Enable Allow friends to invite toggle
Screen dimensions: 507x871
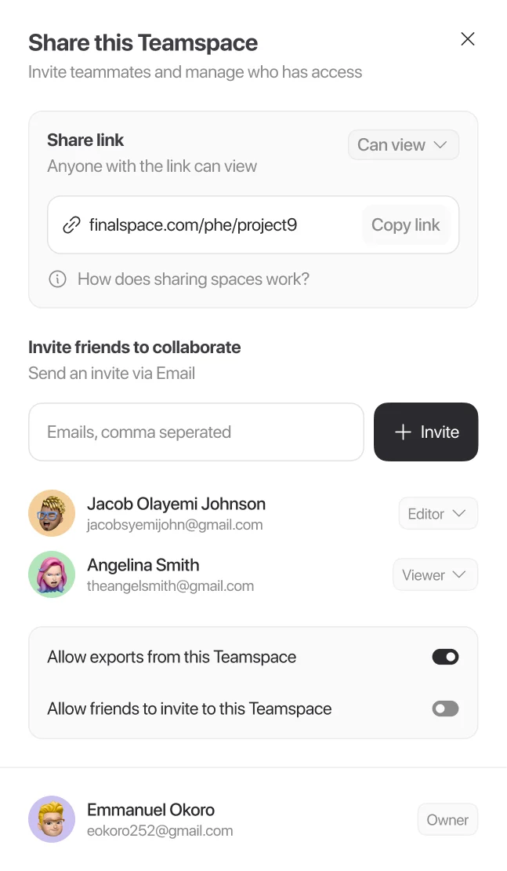coord(445,709)
